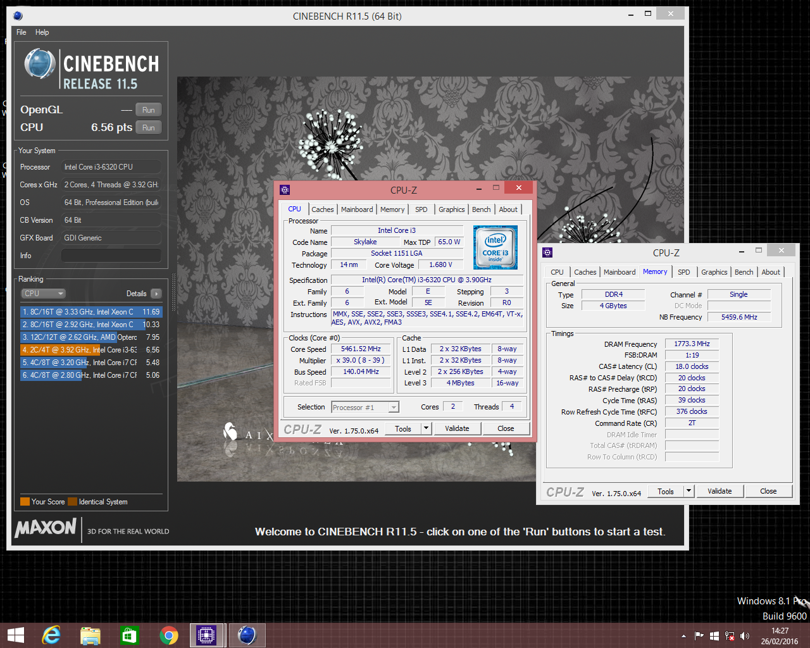This screenshot has width=810, height=648.
Task: Switch to Bench tab in front CPU-Z
Action: click(x=481, y=209)
